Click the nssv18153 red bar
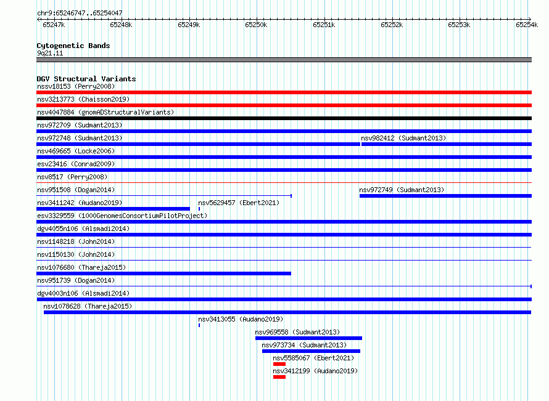This screenshot has height=401, width=549. tap(284, 92)
